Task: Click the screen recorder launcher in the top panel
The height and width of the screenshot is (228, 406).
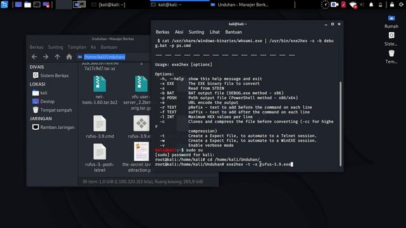Action: tap(46, 4)
